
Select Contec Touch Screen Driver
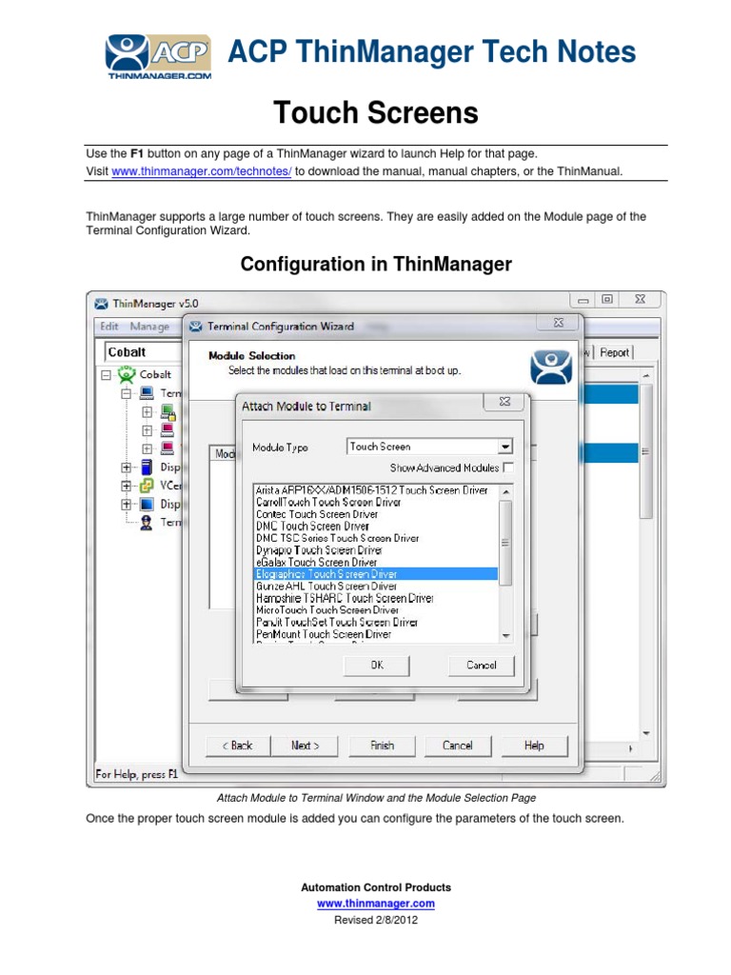point(375,514)
